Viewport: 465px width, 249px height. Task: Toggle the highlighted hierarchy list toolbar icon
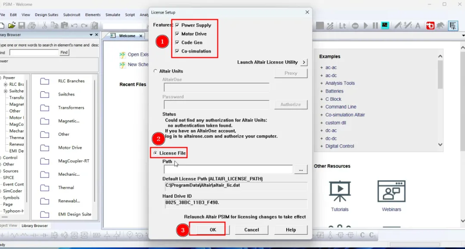453,26
